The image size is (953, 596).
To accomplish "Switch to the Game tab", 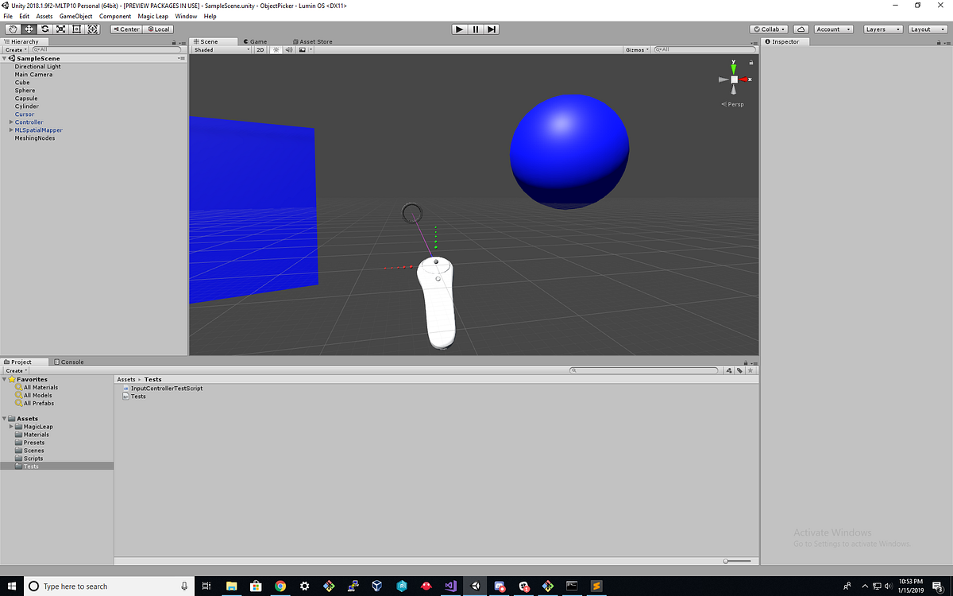I will pos(254,41).
